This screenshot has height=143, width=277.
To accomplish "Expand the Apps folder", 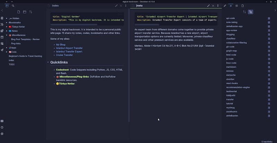I will pos(7,48).
